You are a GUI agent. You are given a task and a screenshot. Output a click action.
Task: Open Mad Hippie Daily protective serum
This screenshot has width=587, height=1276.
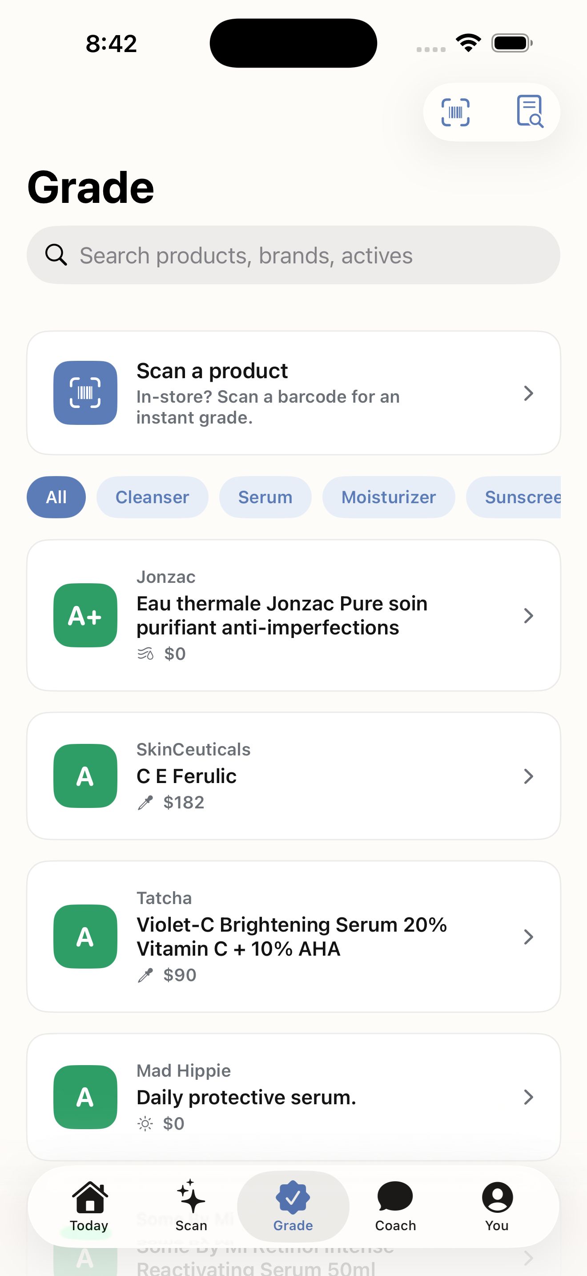coord(293,1097)
